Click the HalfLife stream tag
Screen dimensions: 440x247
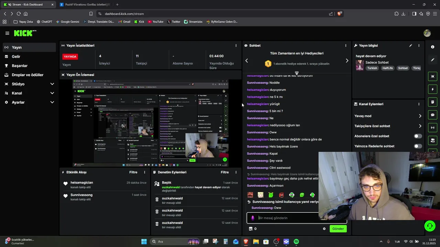coord(387,68)
